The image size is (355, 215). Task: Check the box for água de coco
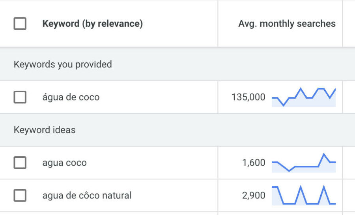coord(20,97)
